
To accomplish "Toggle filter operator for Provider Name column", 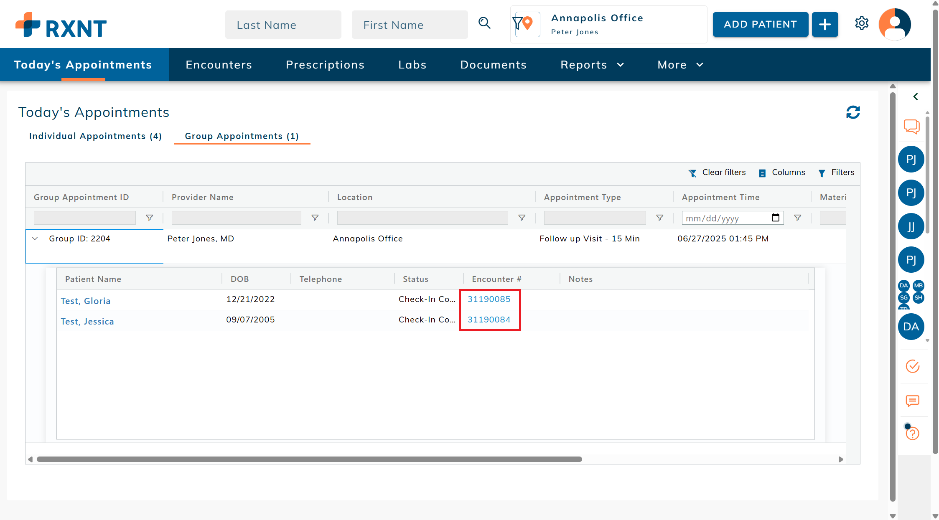I will point(315,218).
